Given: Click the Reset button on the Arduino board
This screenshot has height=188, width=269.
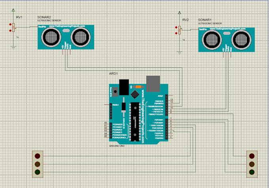Looking at the screenshot, I should [115, 92].
